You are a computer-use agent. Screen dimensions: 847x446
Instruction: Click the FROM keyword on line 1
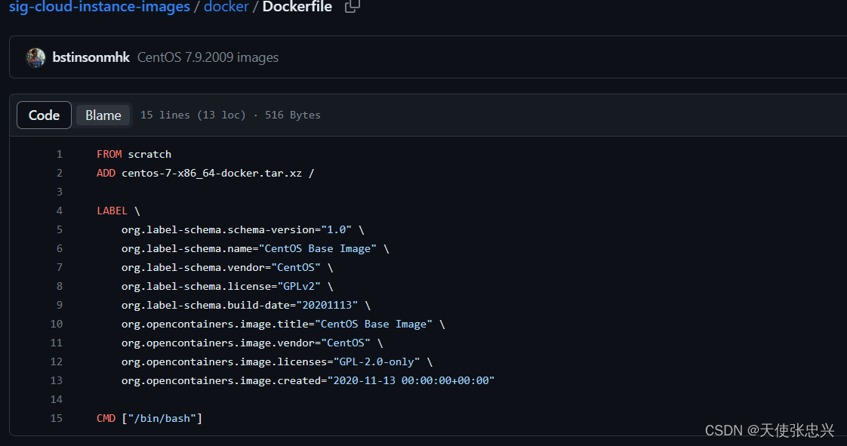click(x=109, y=155)
